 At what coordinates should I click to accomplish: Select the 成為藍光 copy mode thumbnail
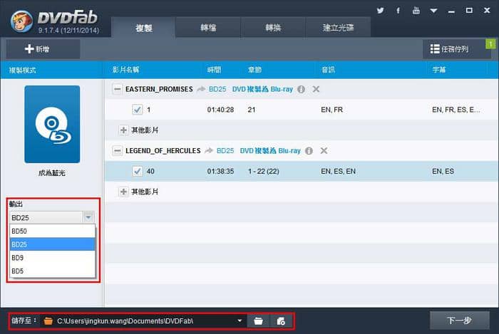pyautogui.click(x=52, y=124)
